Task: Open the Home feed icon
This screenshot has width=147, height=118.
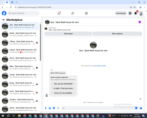Action: point(59,13)
